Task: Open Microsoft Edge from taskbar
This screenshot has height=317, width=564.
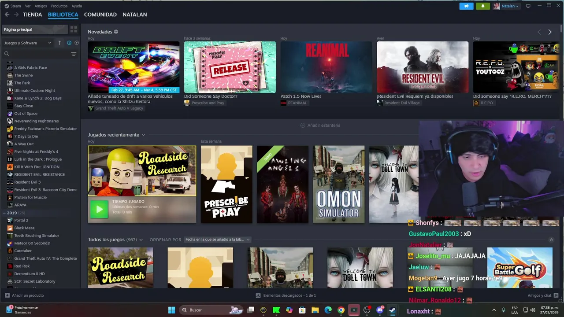Action: click(x=328, y=310)
